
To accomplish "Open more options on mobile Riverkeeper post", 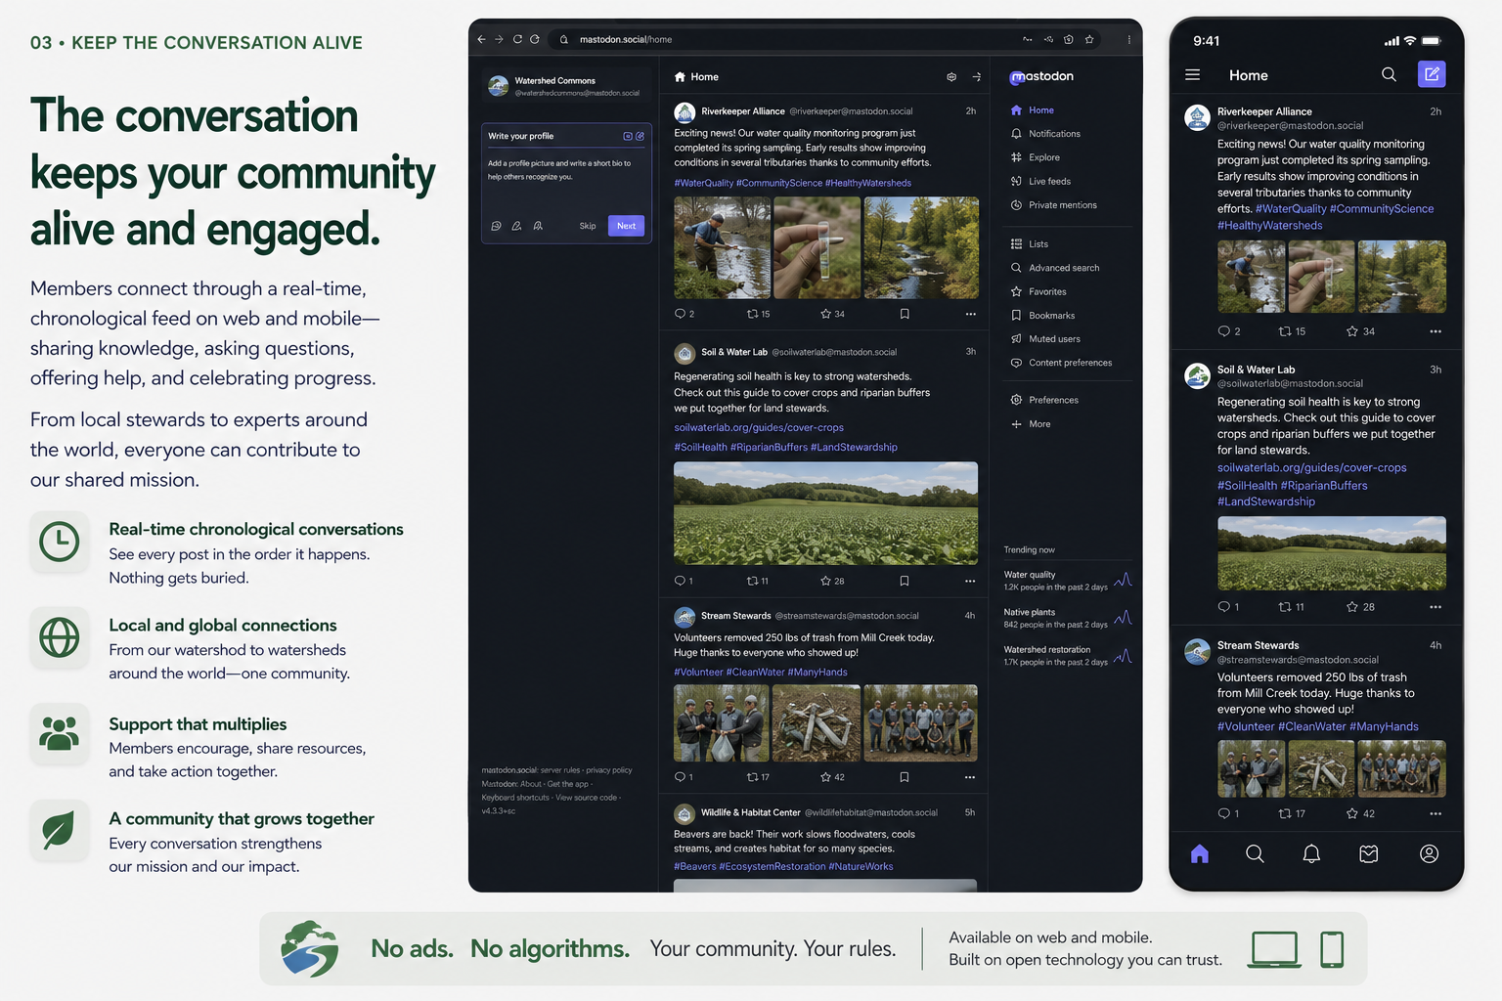I will pos(1436,331).
